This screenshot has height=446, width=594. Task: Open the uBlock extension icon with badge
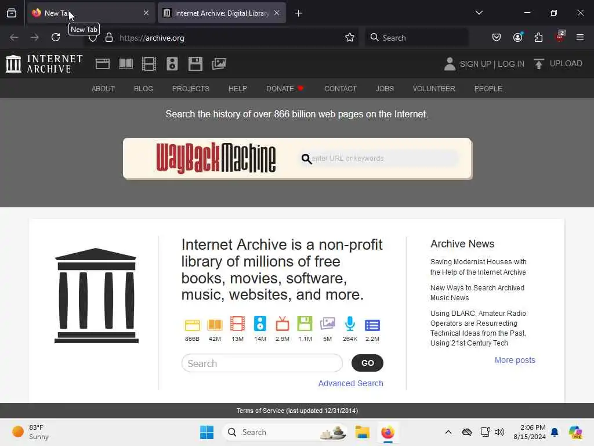560,37
